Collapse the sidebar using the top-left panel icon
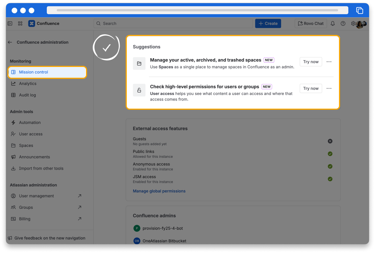375x253 pixels. [10, 24]
